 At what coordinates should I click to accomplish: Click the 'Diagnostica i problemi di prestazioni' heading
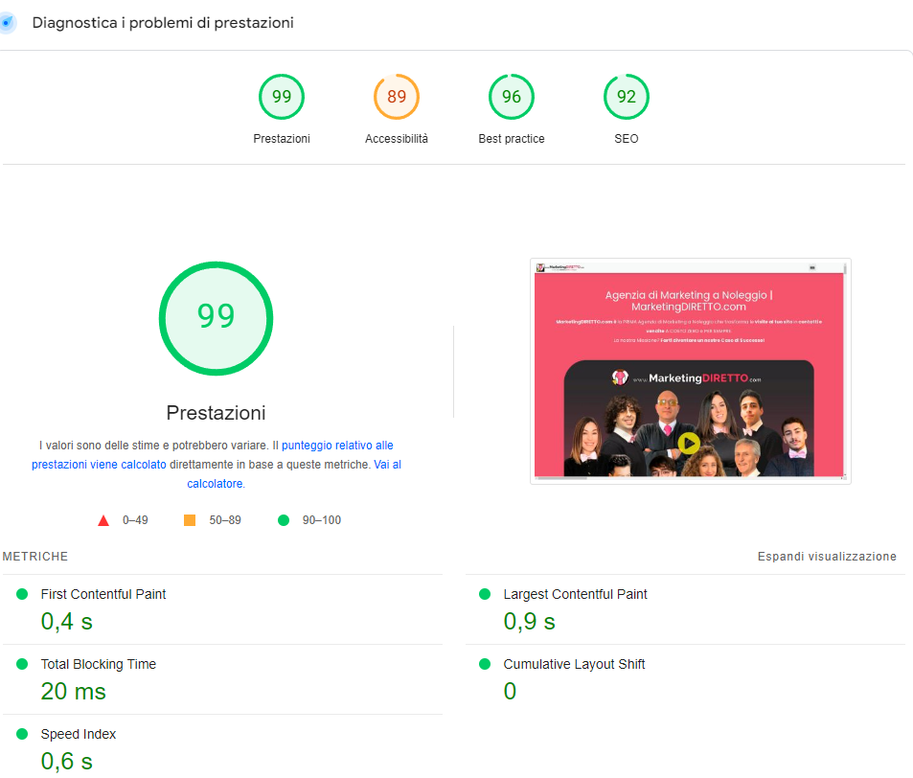click(x=163, y=23)
